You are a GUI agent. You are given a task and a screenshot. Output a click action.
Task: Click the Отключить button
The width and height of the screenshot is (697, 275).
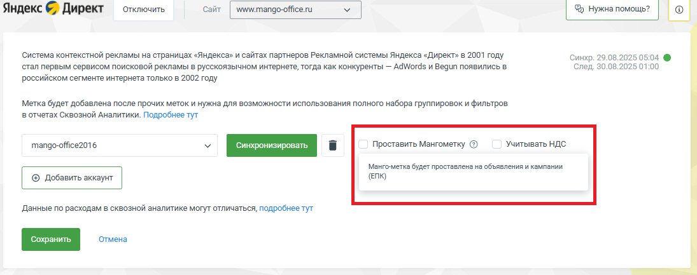click(x=144, y=10)
